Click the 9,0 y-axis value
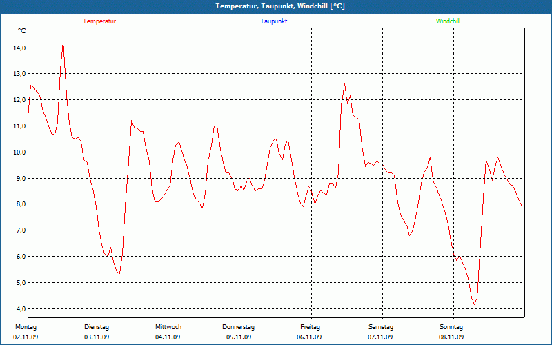The width and height of the screenshot is (552, 345). (21, 179)
